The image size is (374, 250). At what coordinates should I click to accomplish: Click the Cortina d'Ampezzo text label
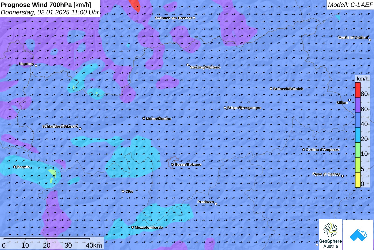click(x=323, y=150)
